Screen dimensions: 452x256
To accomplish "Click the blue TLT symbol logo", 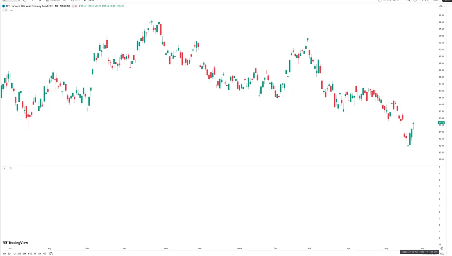I will coord(4,6).
